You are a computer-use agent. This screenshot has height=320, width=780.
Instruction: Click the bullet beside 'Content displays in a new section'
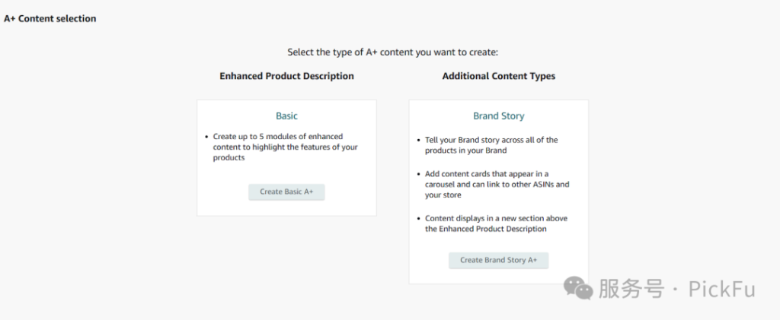[418, 219]
